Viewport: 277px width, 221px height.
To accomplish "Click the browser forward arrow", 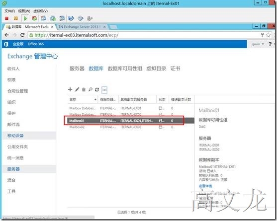I will click(14, 35).
